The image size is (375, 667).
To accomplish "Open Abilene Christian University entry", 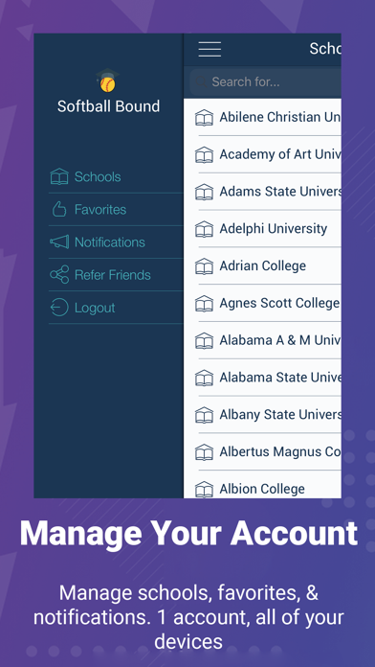I will point(262,118).
